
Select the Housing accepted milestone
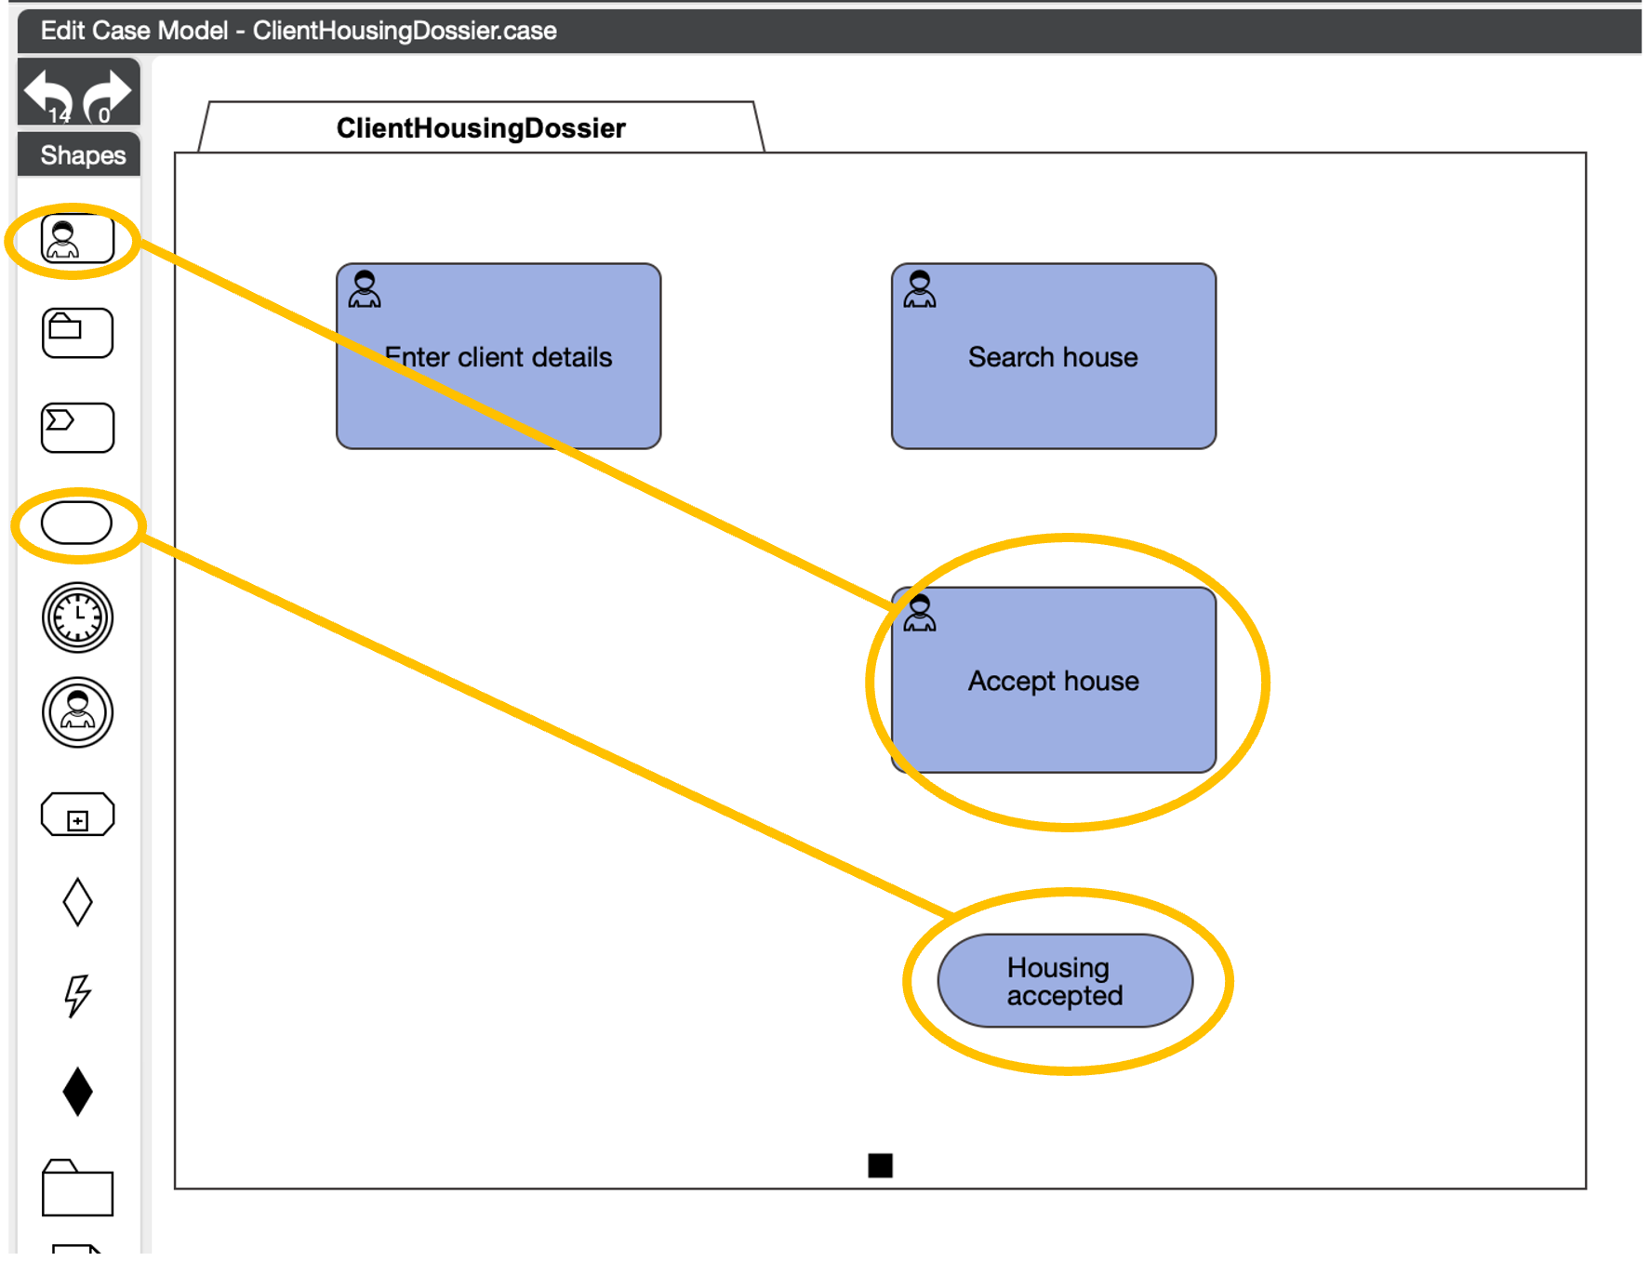[x=1065, y=981]
